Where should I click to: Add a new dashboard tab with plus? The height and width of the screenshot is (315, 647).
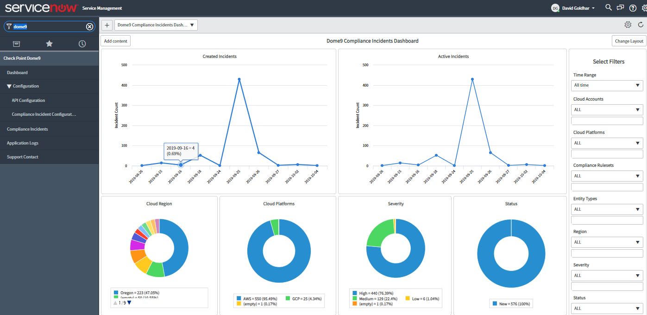tap(107, 25)
